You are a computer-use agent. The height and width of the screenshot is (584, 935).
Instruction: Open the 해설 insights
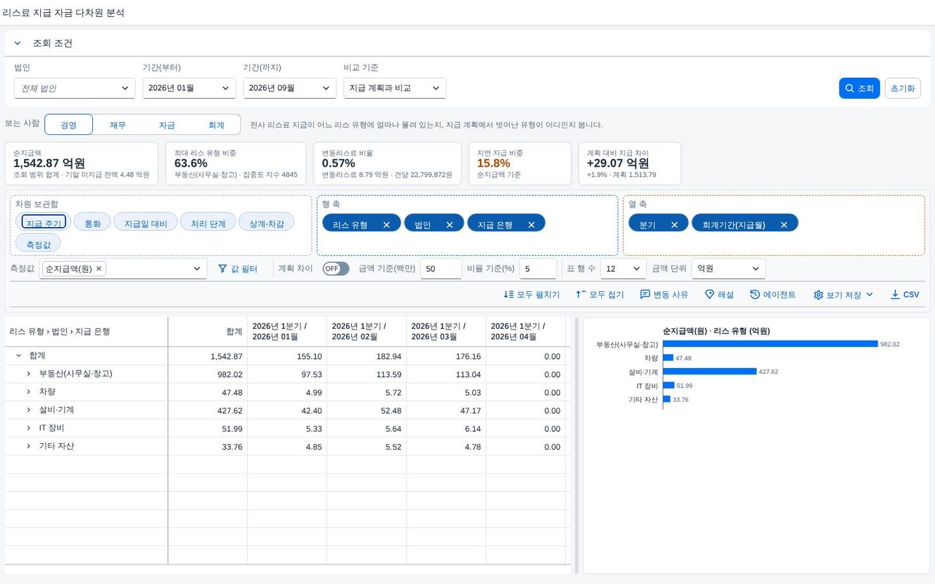point(719,295)
